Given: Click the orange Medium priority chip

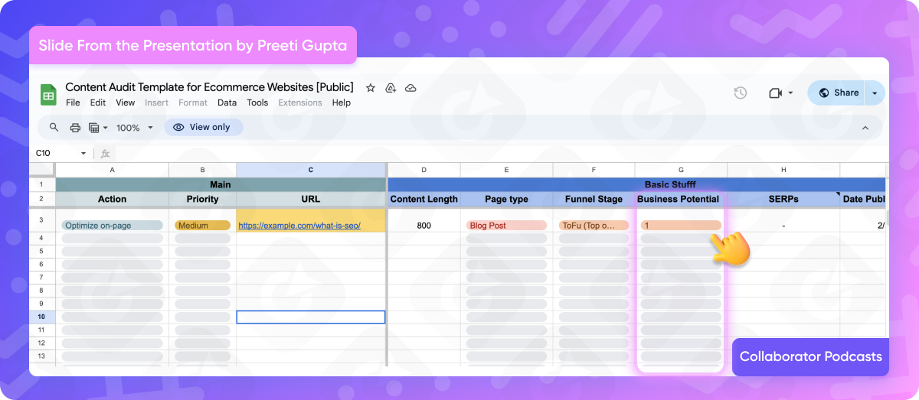Looking at the screenshot, I should click(x=202, y=226).
